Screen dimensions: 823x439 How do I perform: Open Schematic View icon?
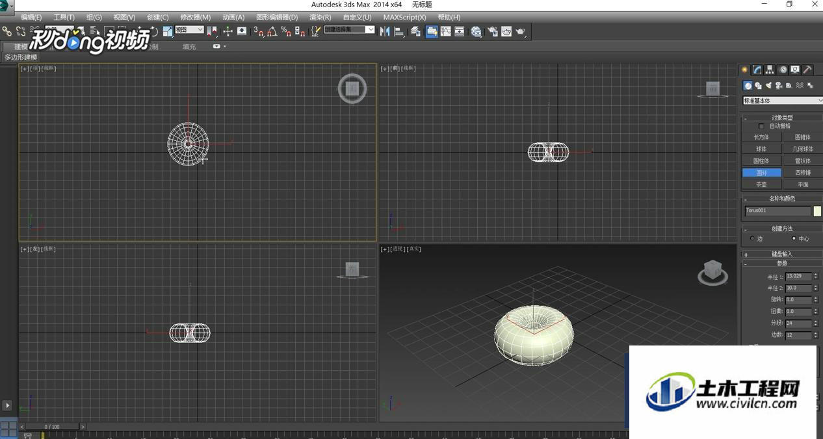click(459, 31)
